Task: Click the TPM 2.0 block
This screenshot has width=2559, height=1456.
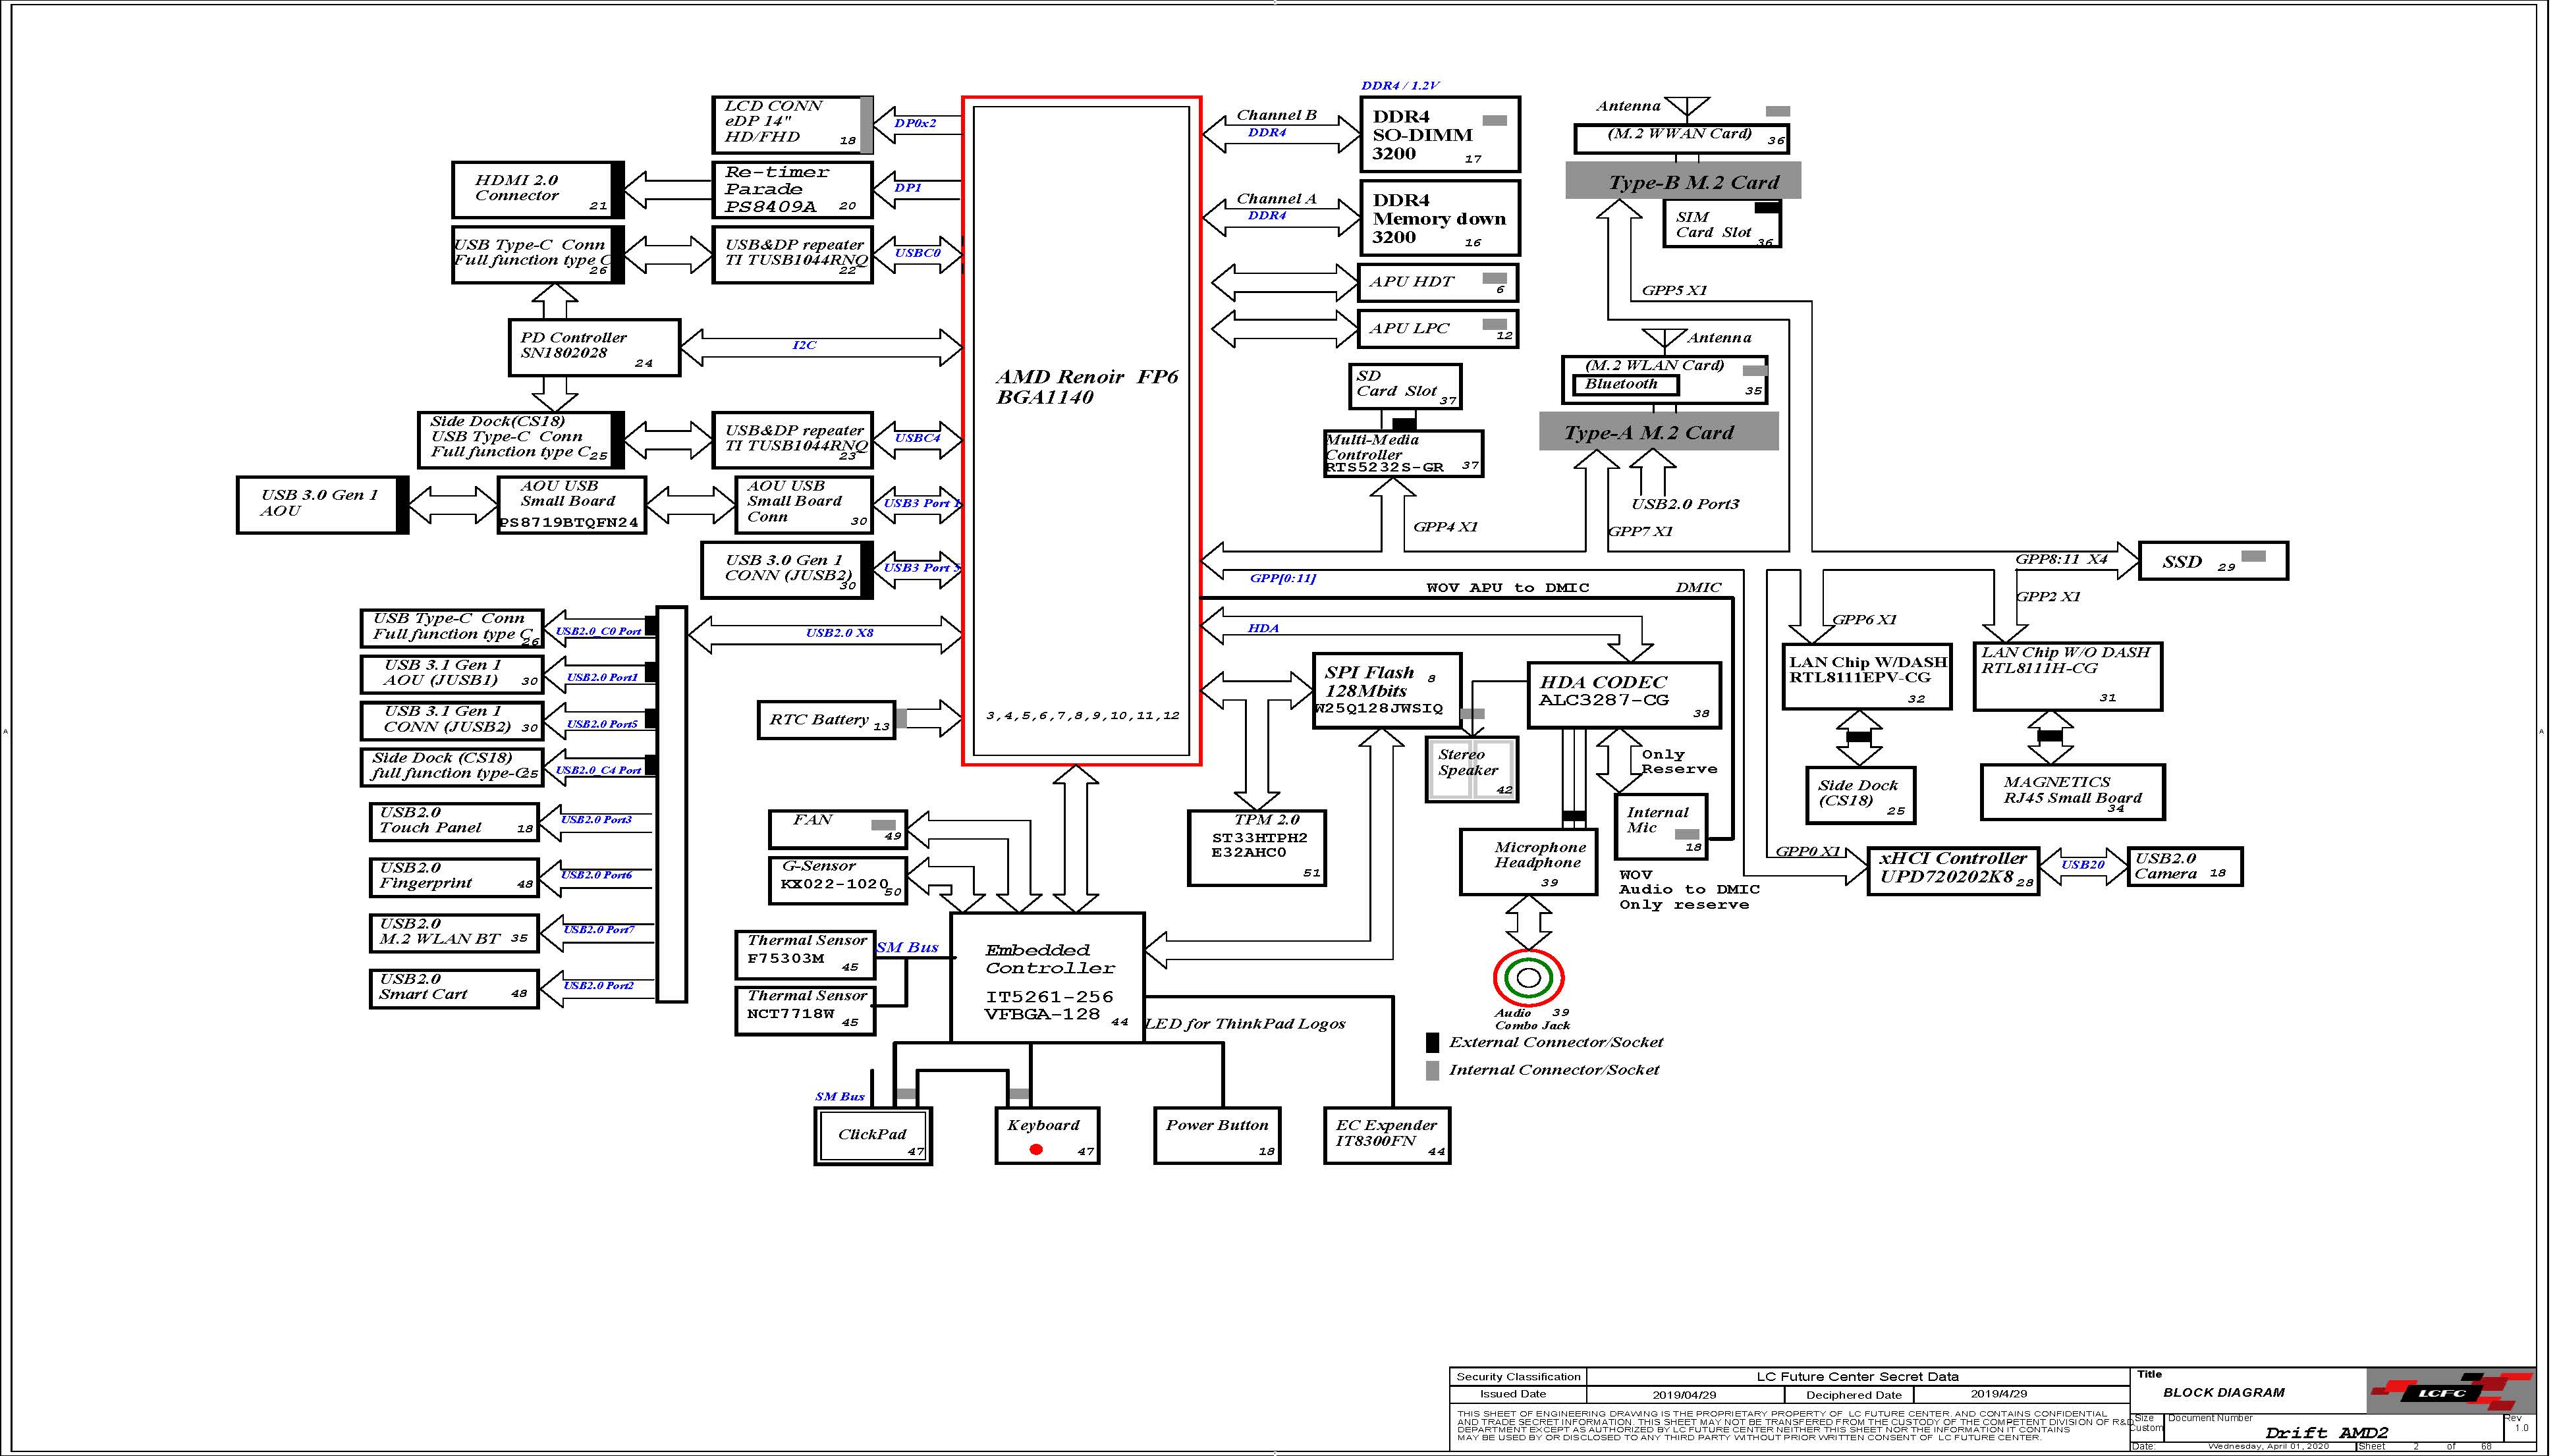Action: (x=1257, y=848)
